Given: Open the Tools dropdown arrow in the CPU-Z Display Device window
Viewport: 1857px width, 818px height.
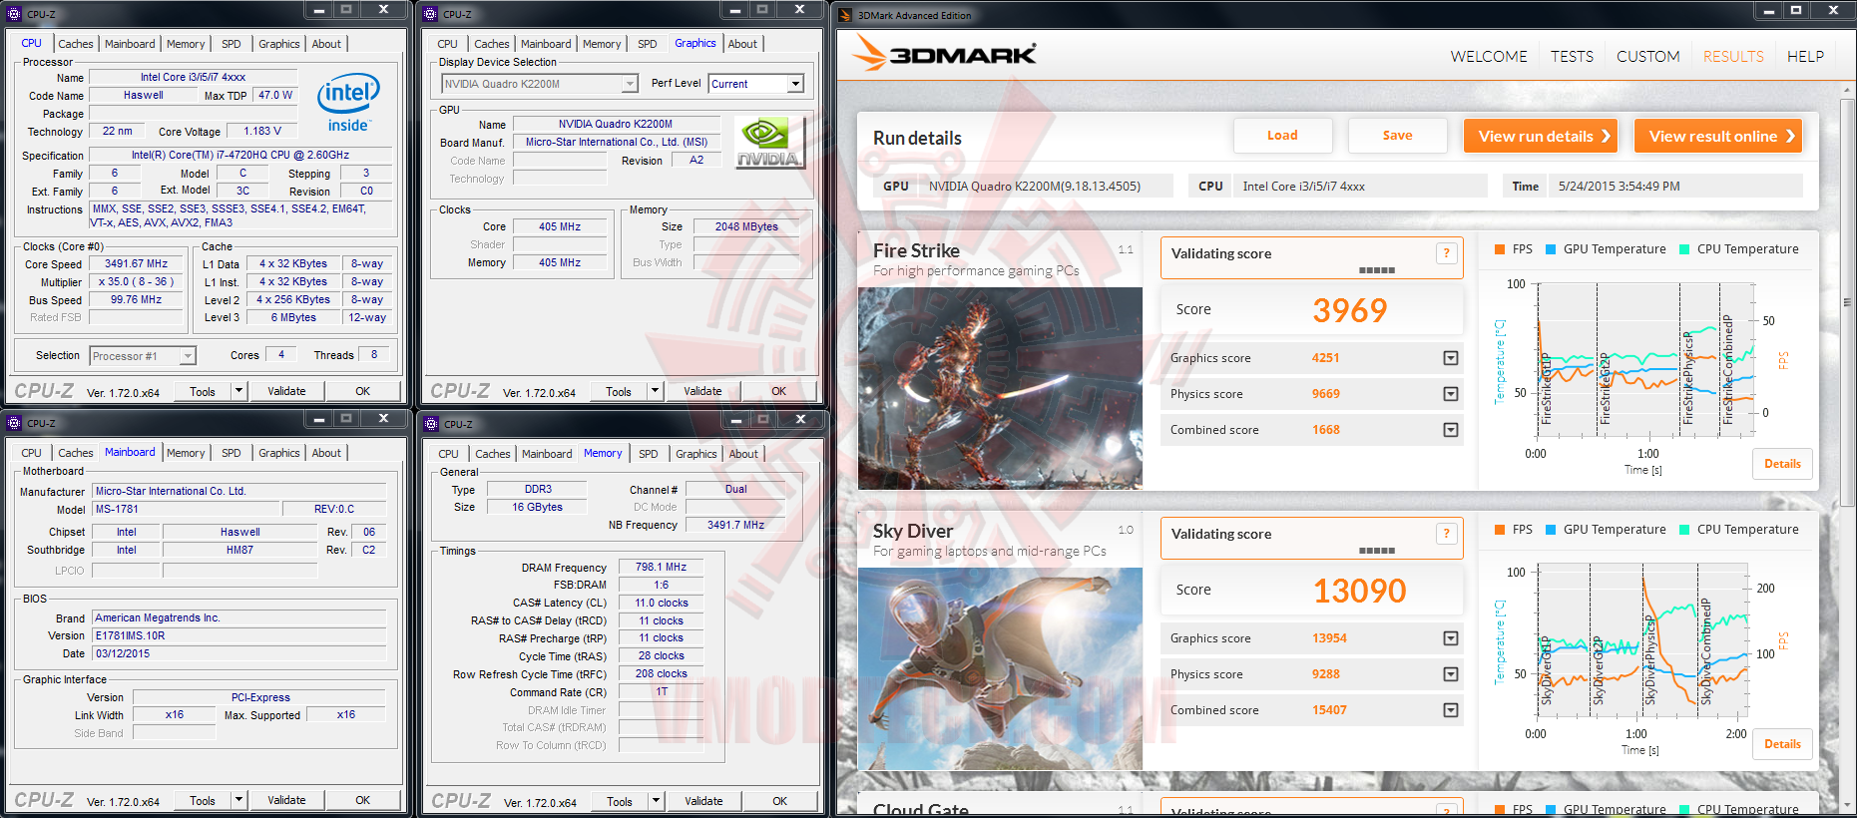Looking at the screenshot, I should point(655,391).
